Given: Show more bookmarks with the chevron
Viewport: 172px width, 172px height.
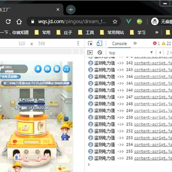Looking at the screenshot, I should 157,32.
